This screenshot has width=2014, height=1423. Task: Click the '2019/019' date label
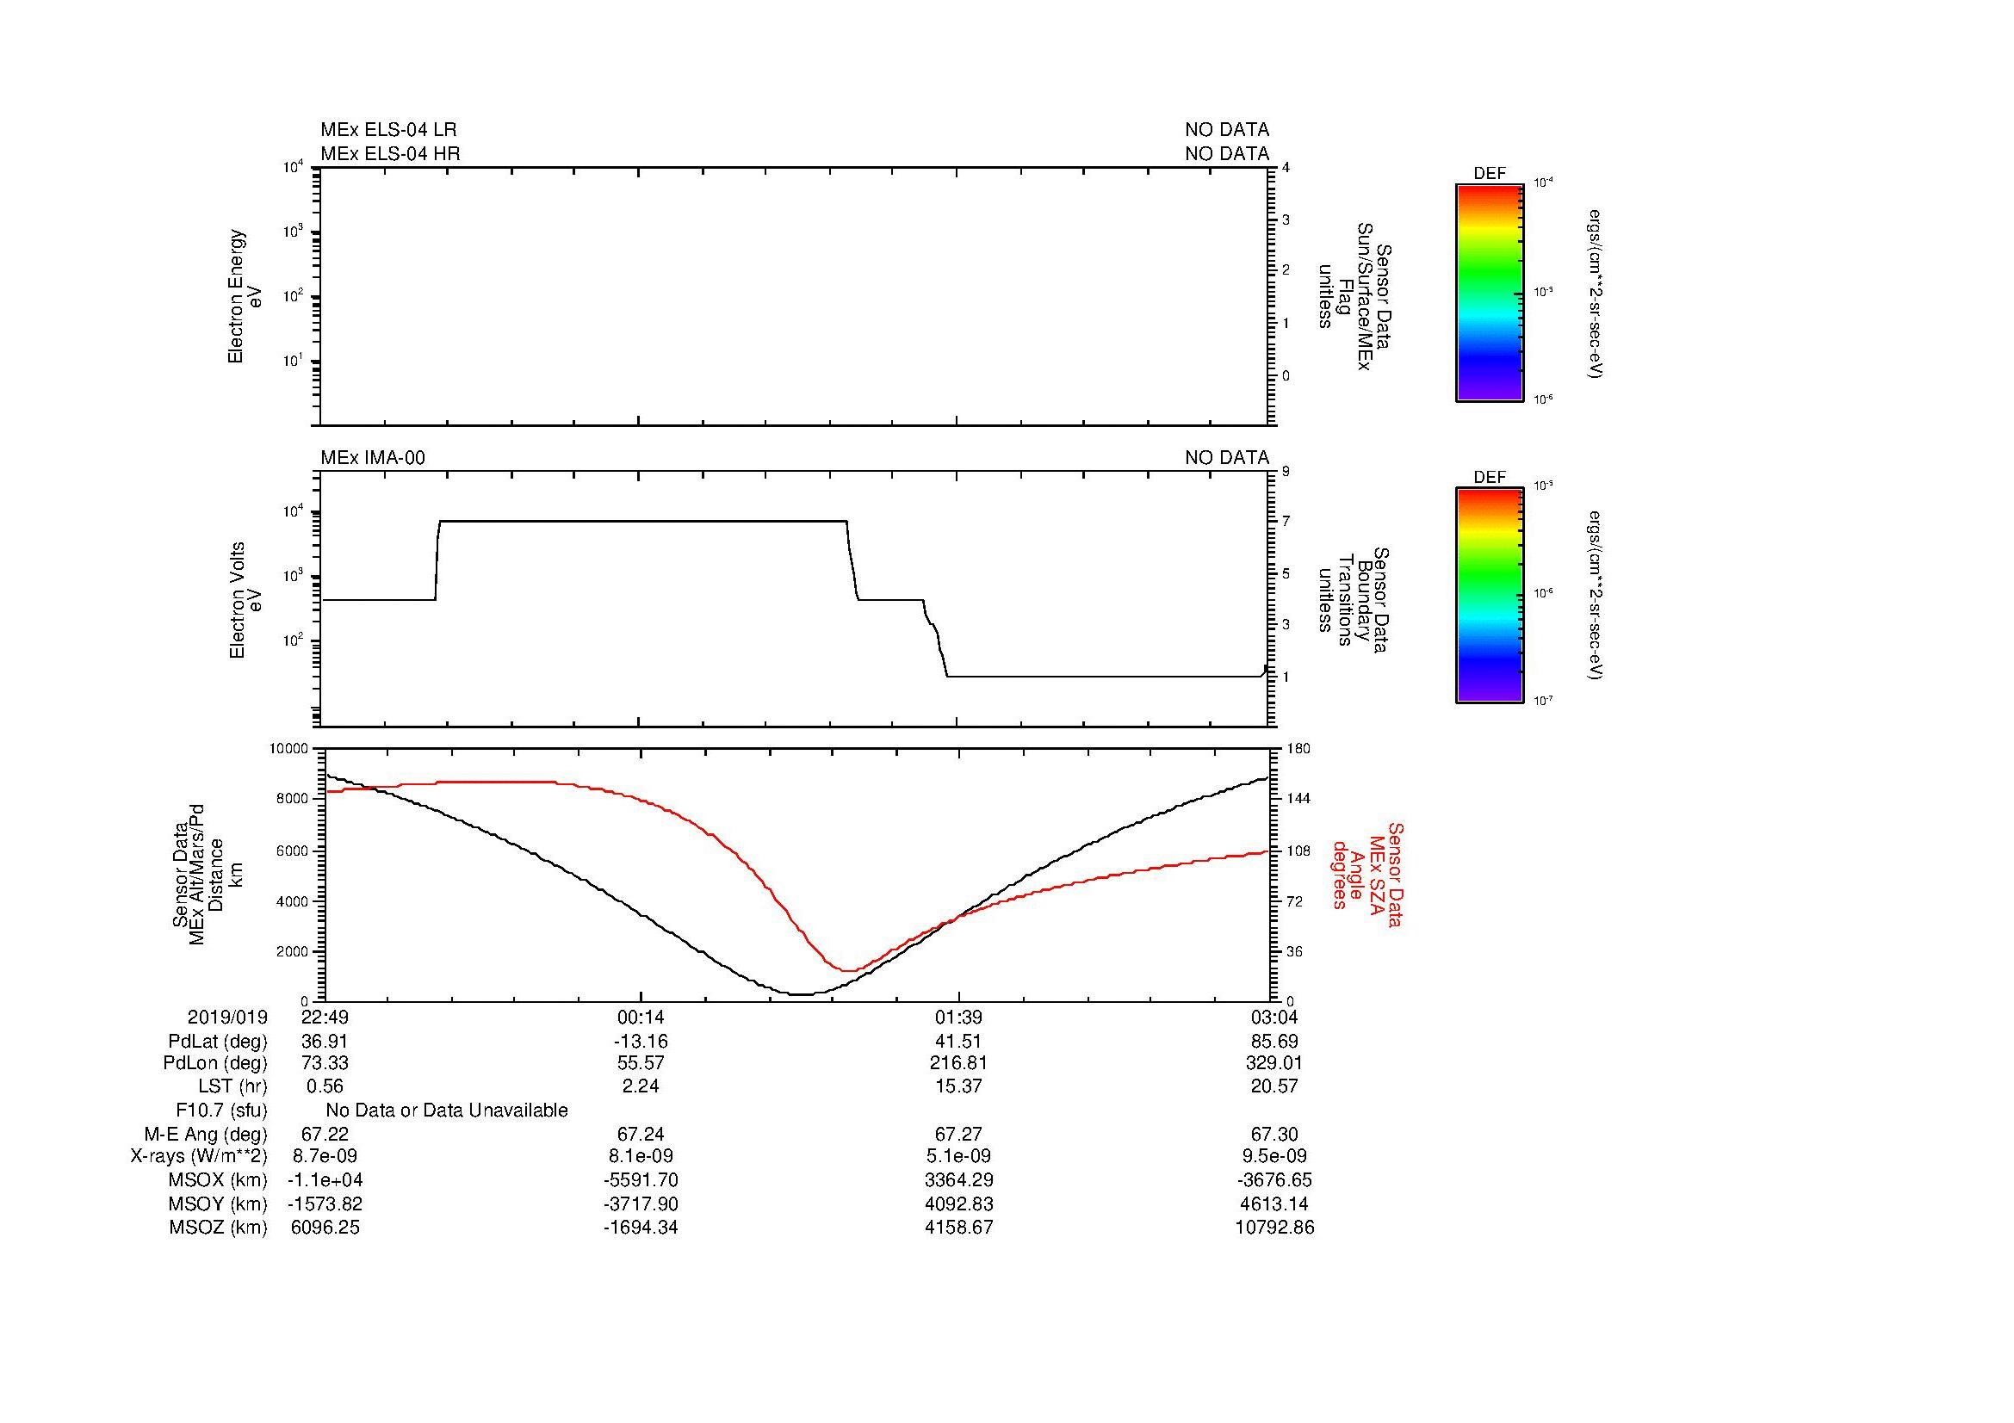[x=227, y=1017]
